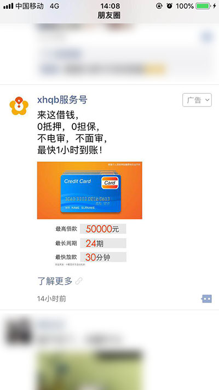
Task: Tap the 24期 longest period field
Action: [x=103, y=243]
